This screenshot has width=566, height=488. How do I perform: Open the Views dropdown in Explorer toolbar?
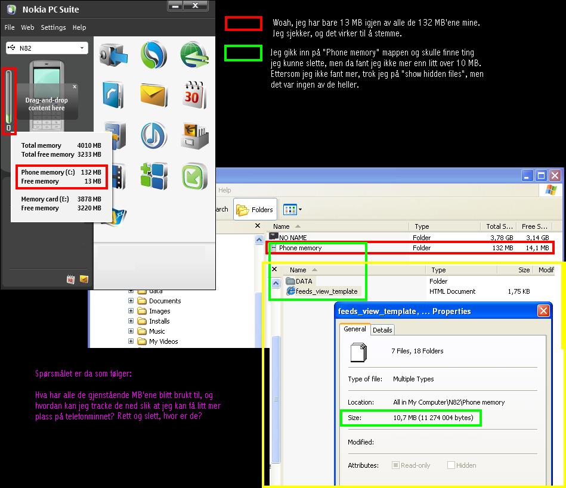[x=292, y=210]
